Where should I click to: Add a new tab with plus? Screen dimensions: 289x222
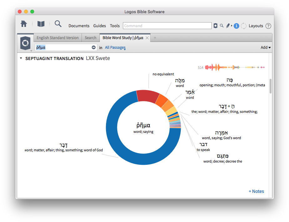point(155,38)
